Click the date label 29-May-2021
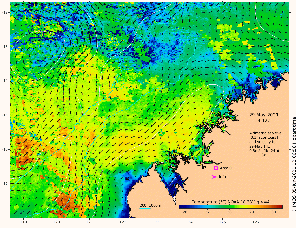The width and height of the screenshot is (296, 228). tap(264, 115)
